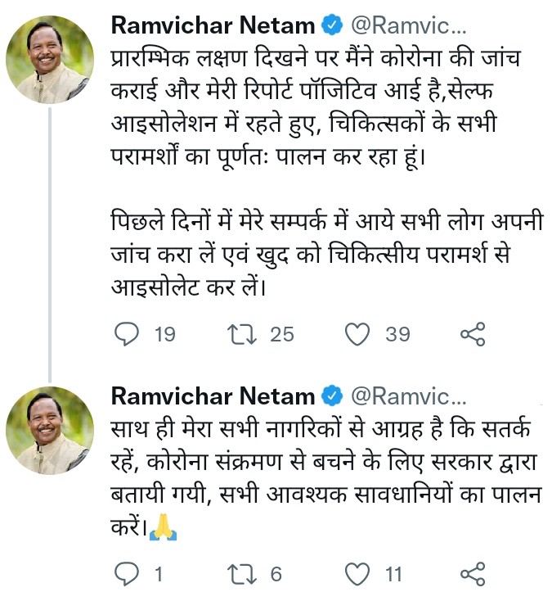The image size is (552, 601).
Task: Click the verified badge in the first tweet header
Action: coord(330,25)
